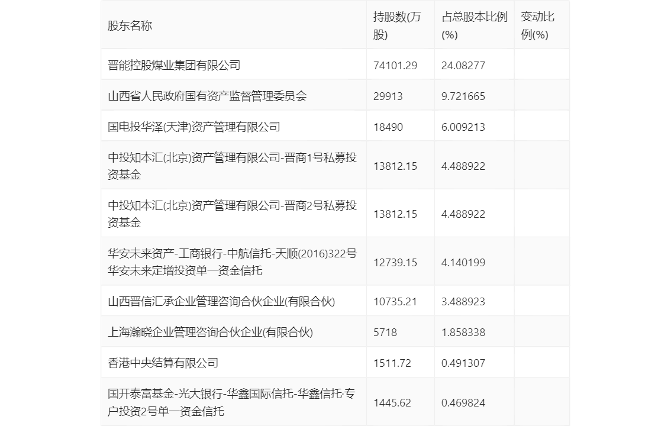The image size is (671, 426).
Task: Click the 占总股本比例(%) column header
Action: (x=474, y=25)
